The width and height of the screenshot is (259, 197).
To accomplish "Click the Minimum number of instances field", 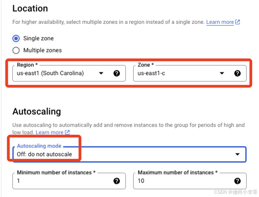I will 69,181.
